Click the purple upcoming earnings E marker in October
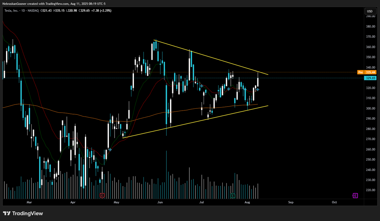 pos(355,196)
